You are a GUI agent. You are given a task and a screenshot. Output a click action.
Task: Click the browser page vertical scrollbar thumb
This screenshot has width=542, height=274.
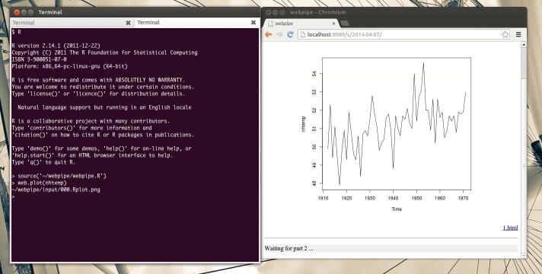coord(523,62)
